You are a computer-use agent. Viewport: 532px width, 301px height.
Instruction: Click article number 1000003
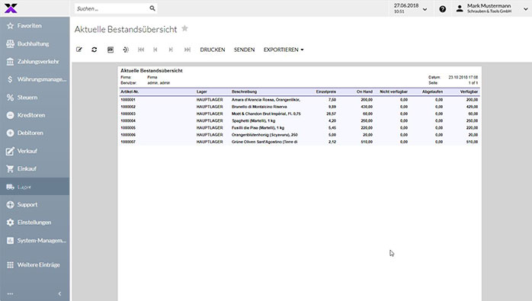coord(128,114)
